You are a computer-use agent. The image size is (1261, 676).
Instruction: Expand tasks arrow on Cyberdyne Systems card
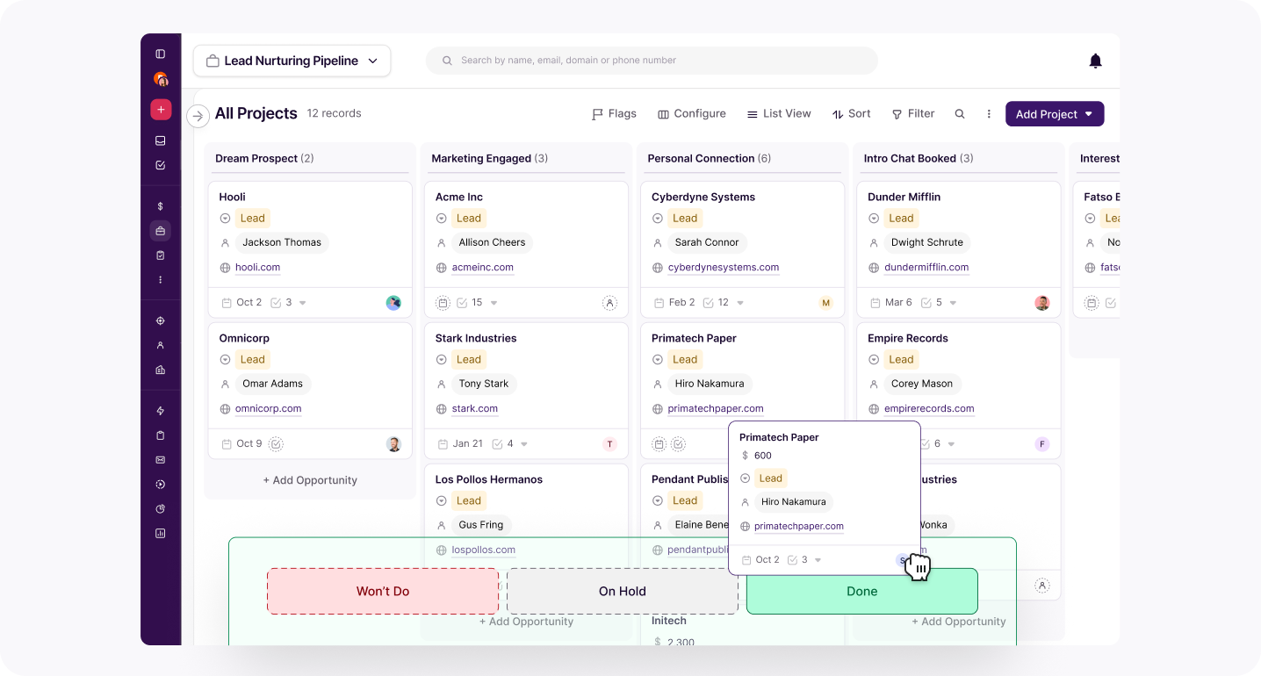[740, 303]
